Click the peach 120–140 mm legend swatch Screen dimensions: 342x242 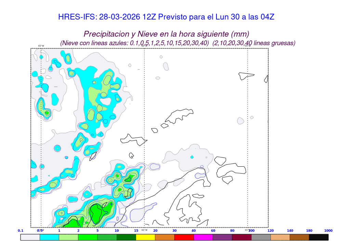(280, 237)
